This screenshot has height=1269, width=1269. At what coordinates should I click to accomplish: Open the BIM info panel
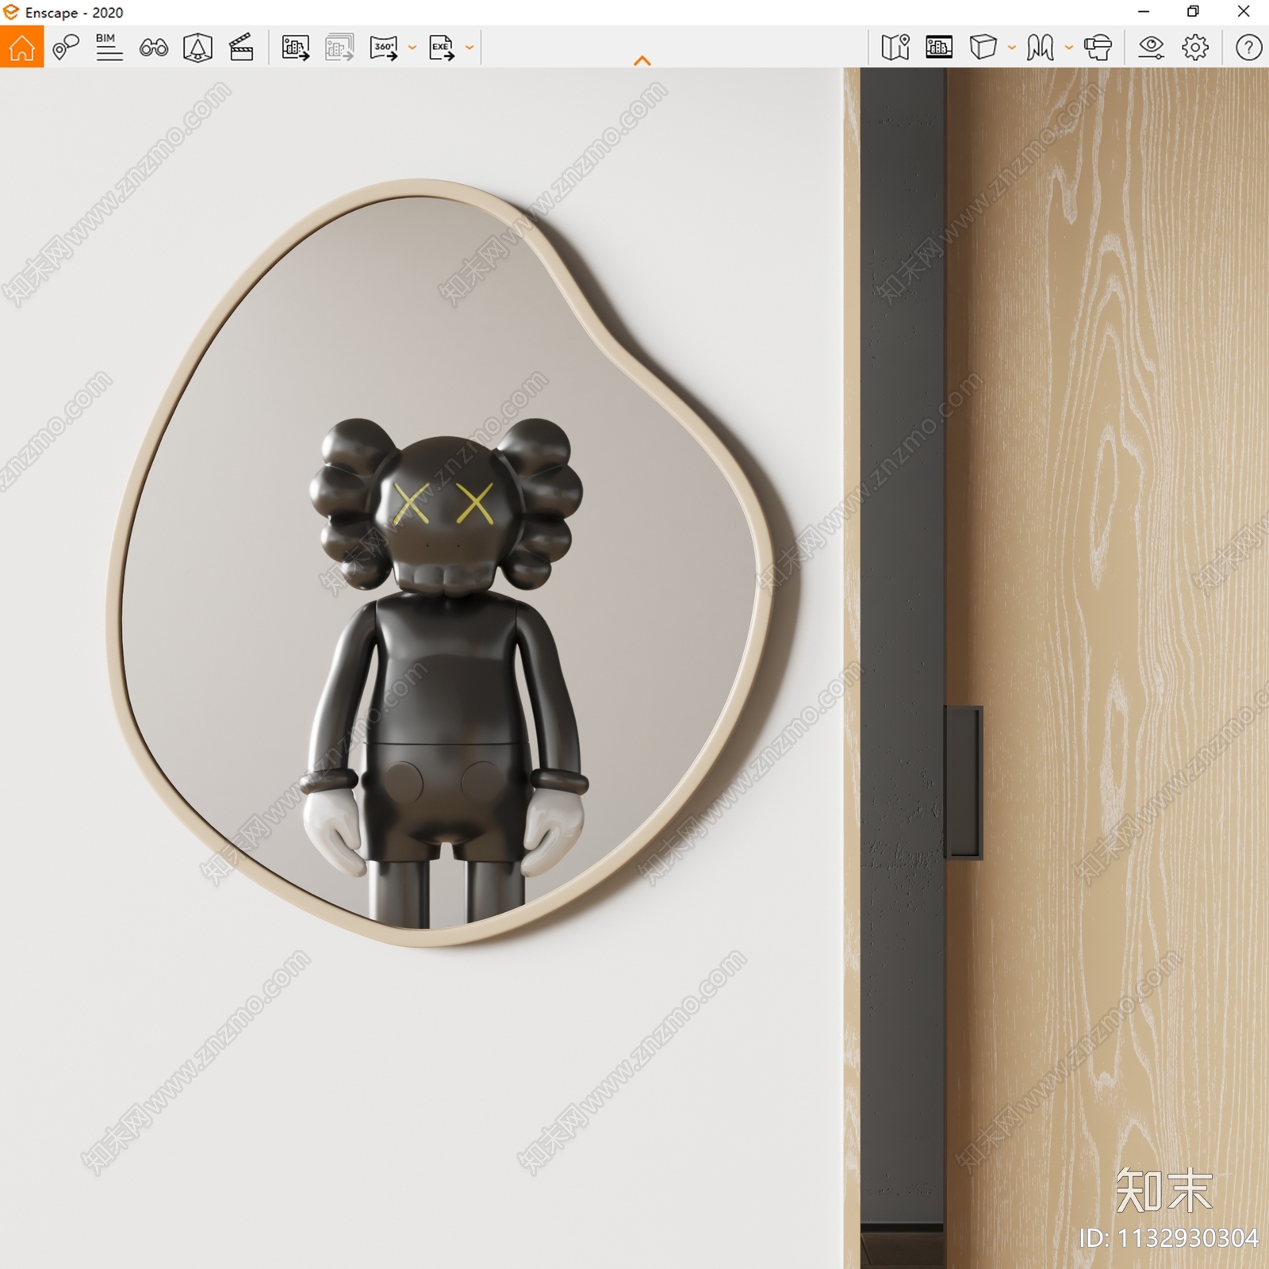click(x=109, y=48)
